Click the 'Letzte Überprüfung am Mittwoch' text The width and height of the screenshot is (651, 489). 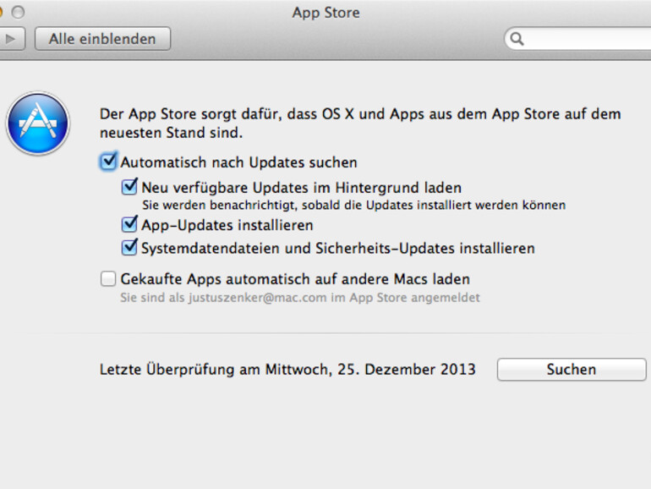pyautogui.click(x=287, y=370)
